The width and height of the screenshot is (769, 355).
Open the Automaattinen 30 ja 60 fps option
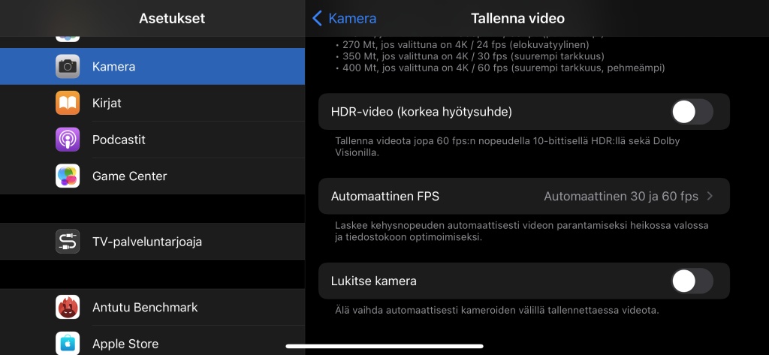click(621, 197)
